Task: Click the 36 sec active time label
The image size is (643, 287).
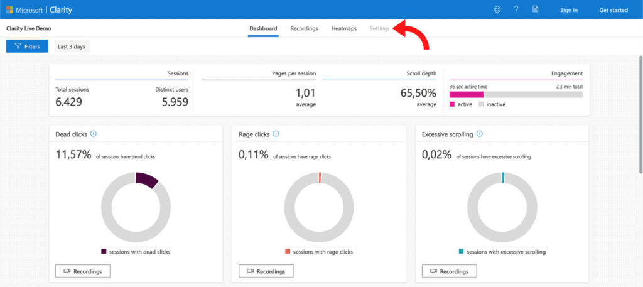Action: pos(468,87)
